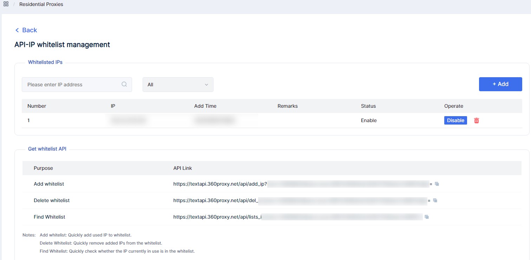
Task: Expand the All status filter dropdown
Action: click(178, 85)
